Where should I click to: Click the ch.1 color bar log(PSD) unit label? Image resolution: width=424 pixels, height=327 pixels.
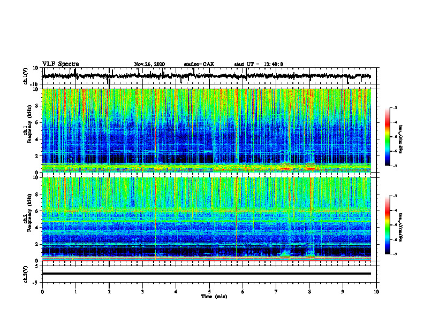400,139
